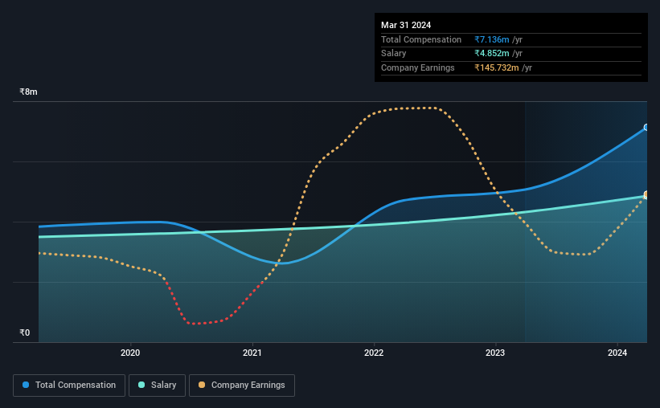This screenshot has height=408, width=660.
Task: Click the Total Compensation label in tooltip
Action: (421, 39)
